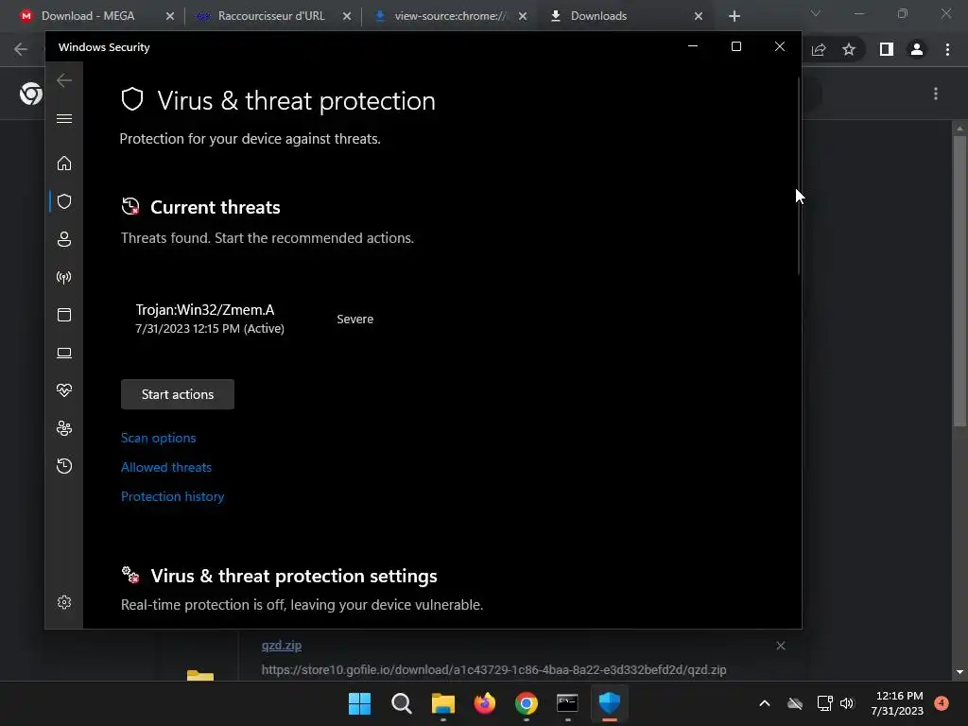968x726 pixels.
Task: Open taskbar Search
Action: tap(401, 703)
